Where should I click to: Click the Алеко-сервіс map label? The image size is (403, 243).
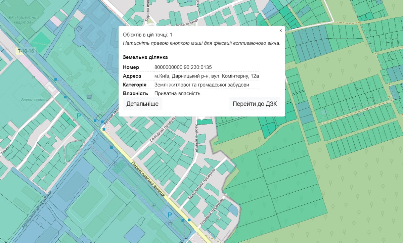point(30,100)
